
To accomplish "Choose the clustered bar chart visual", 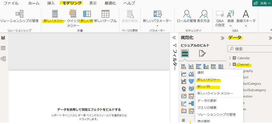I will click(x=199, y=66).
